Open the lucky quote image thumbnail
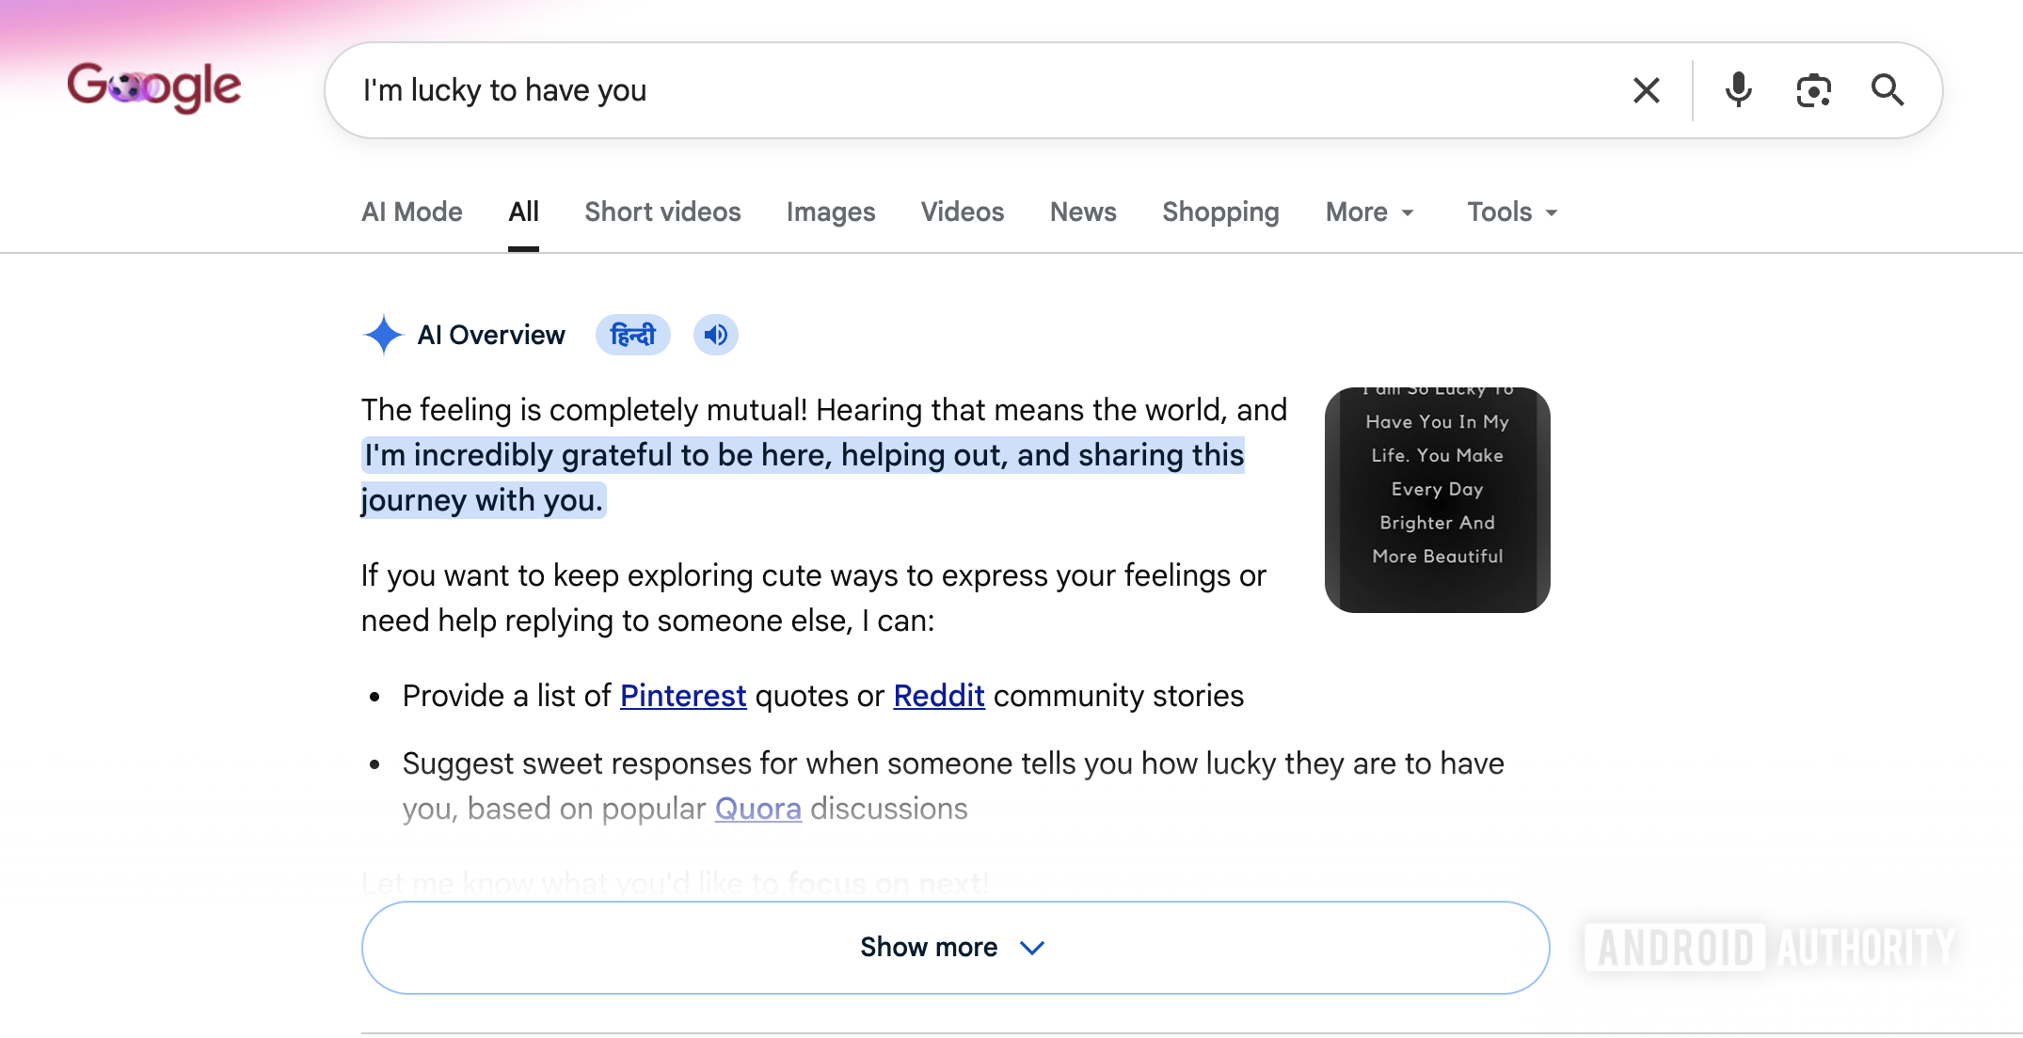The height and width of the screenshot is (1038, 2023). tap(1437, 500)
